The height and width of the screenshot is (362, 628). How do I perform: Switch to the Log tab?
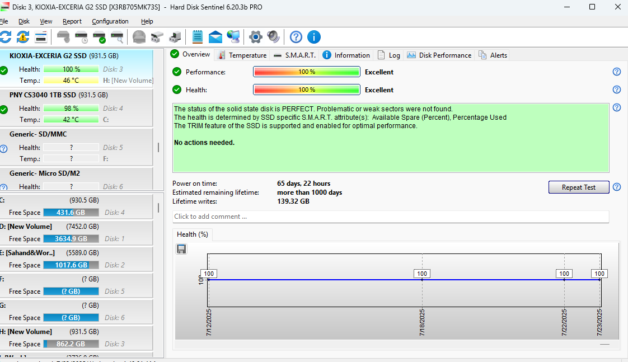[x=389, y=55]
